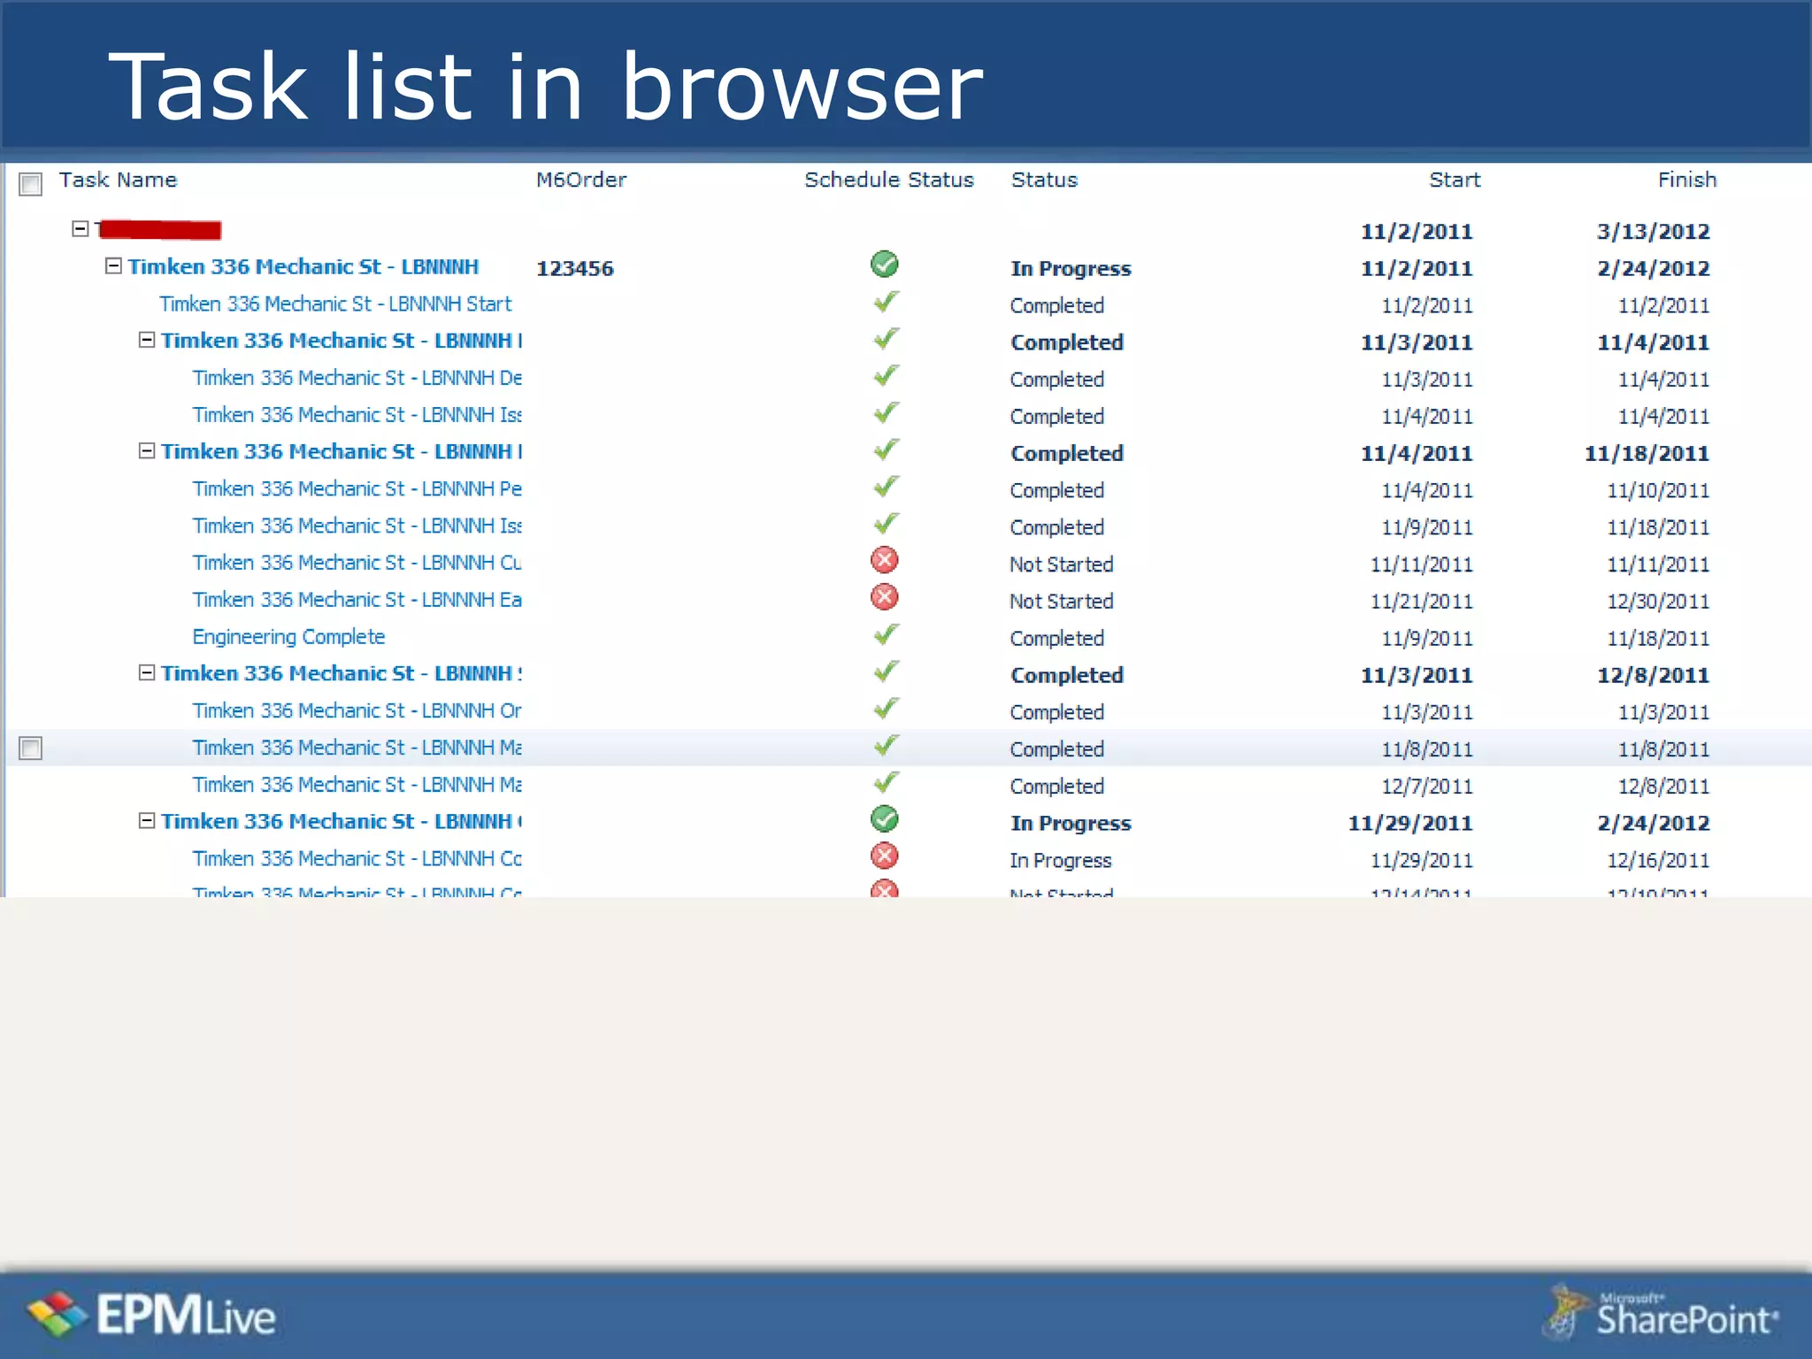
Task: Click red X icon on 11/11/2011 row
Action: [x=885, y=560]
